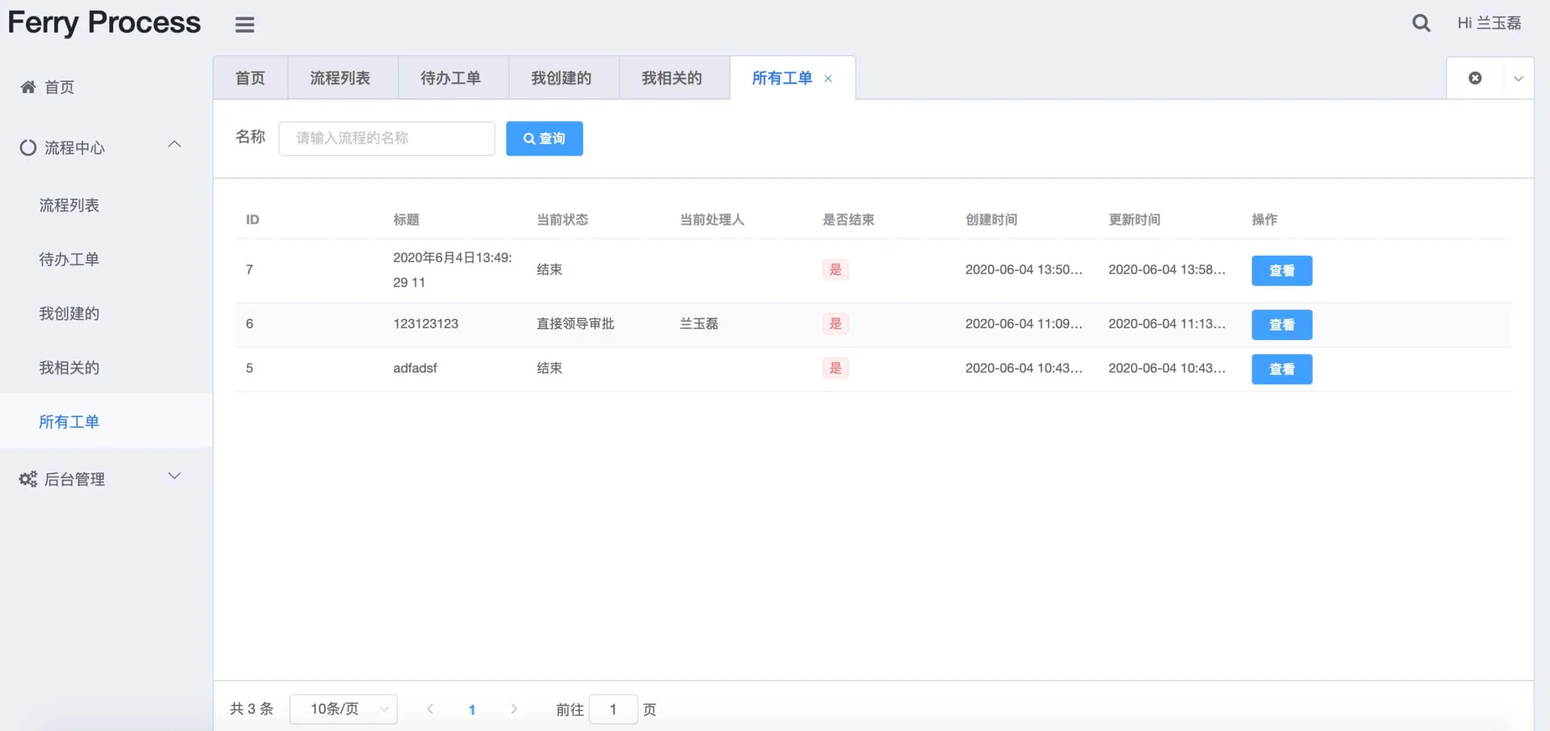1550x731 pixels.
Task: Toggle the hamburger sidebar menu icon
Action: (x=245, y=24)
